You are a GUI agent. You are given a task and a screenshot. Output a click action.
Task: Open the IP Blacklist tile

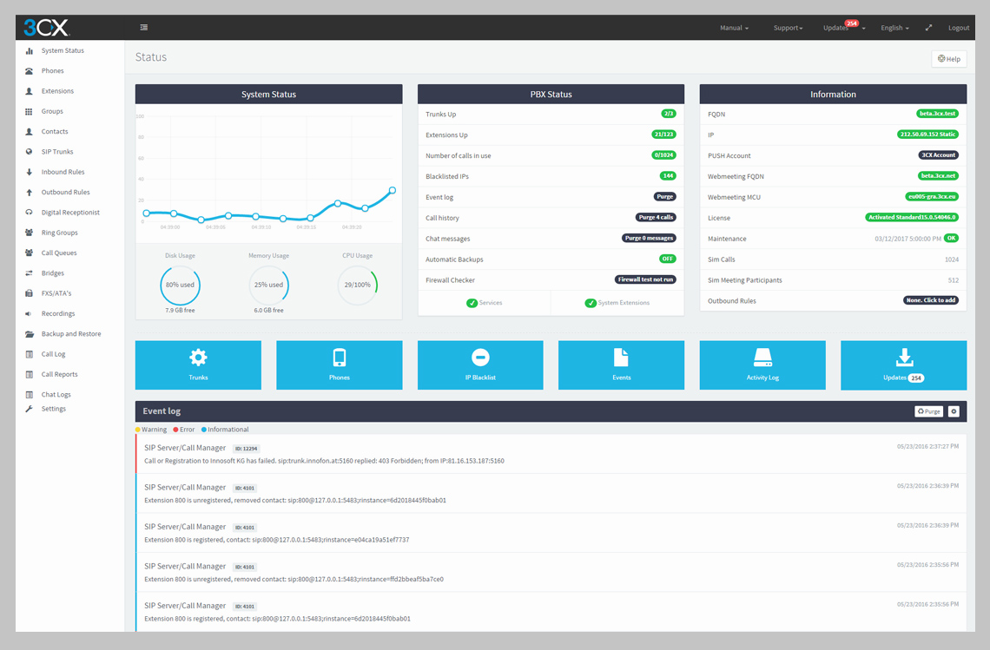point(480,364)
